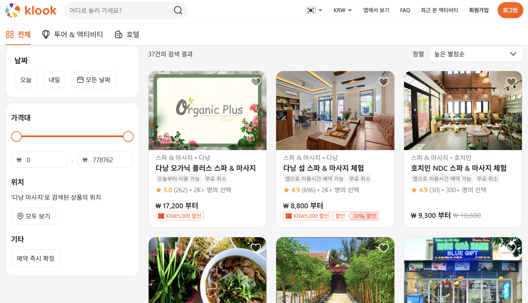Favorite the bamboo path card heart
The image size is (528, 303).
tap(384, 248)
